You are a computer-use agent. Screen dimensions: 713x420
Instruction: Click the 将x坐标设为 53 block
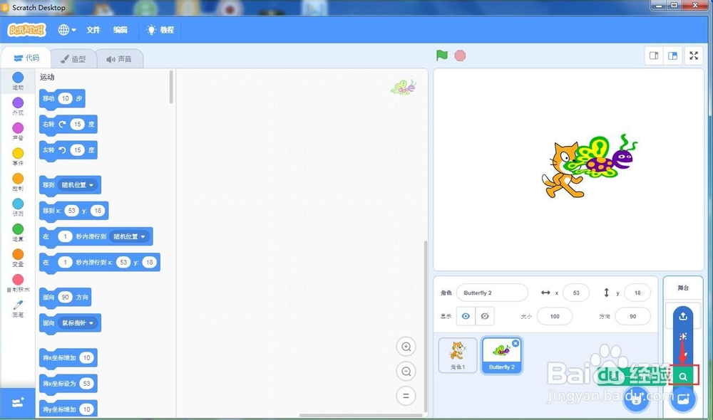tap(68, 384)
